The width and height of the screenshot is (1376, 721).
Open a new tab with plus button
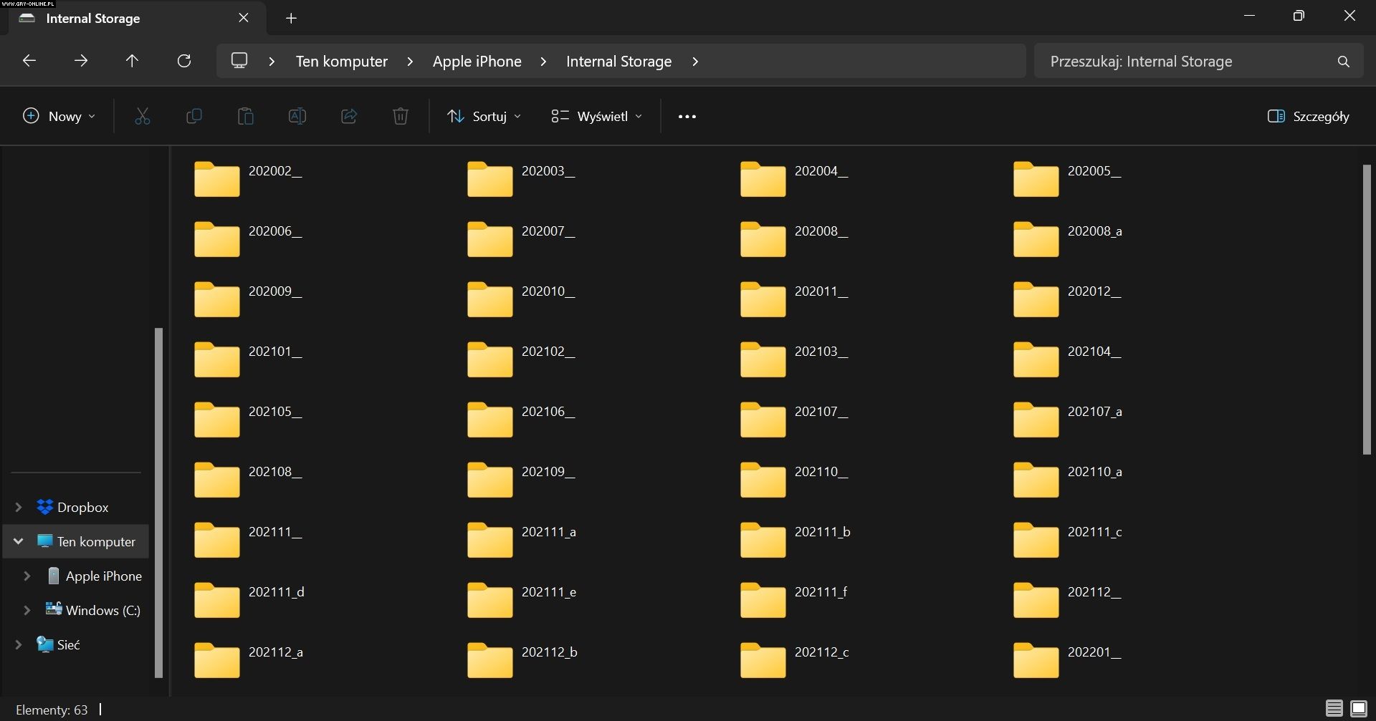click(x=291, y=19)
